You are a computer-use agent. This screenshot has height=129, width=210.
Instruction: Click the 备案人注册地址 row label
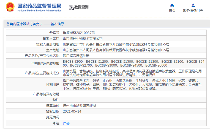point(48,44)
